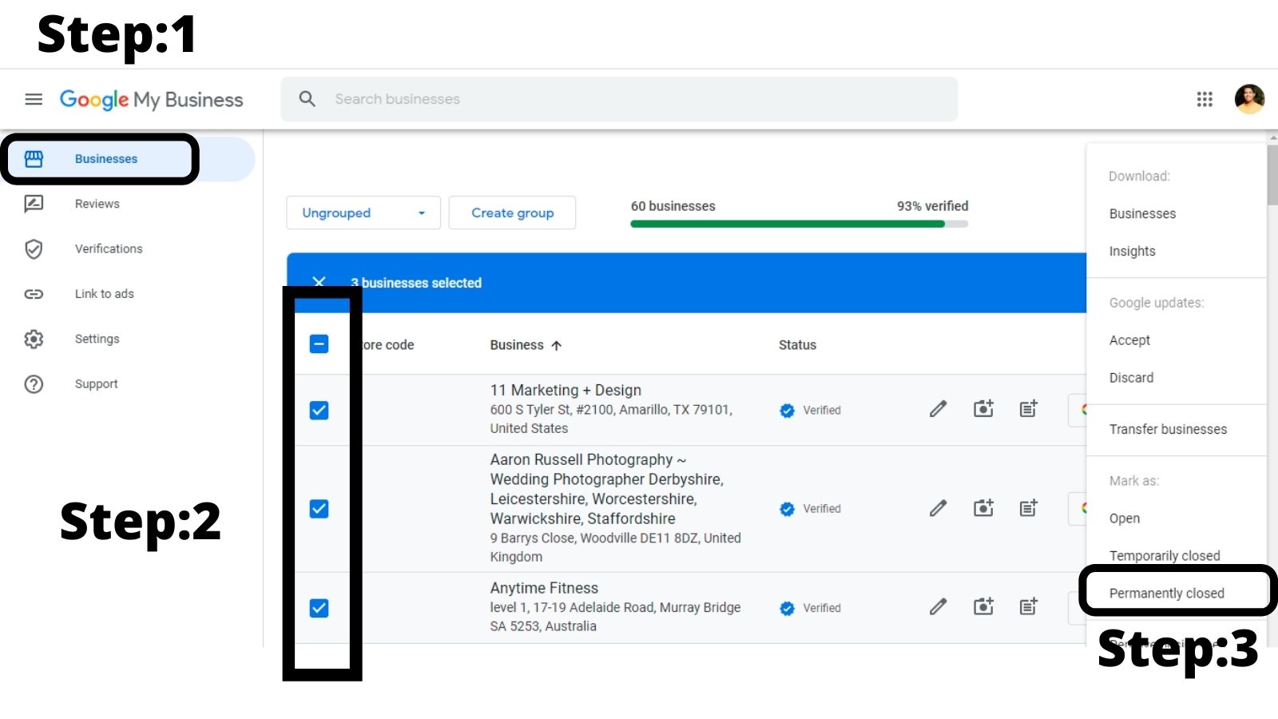Choose Transfer businesses
The height and width of the screenshot is (719, 1278).
[1168, 429]
